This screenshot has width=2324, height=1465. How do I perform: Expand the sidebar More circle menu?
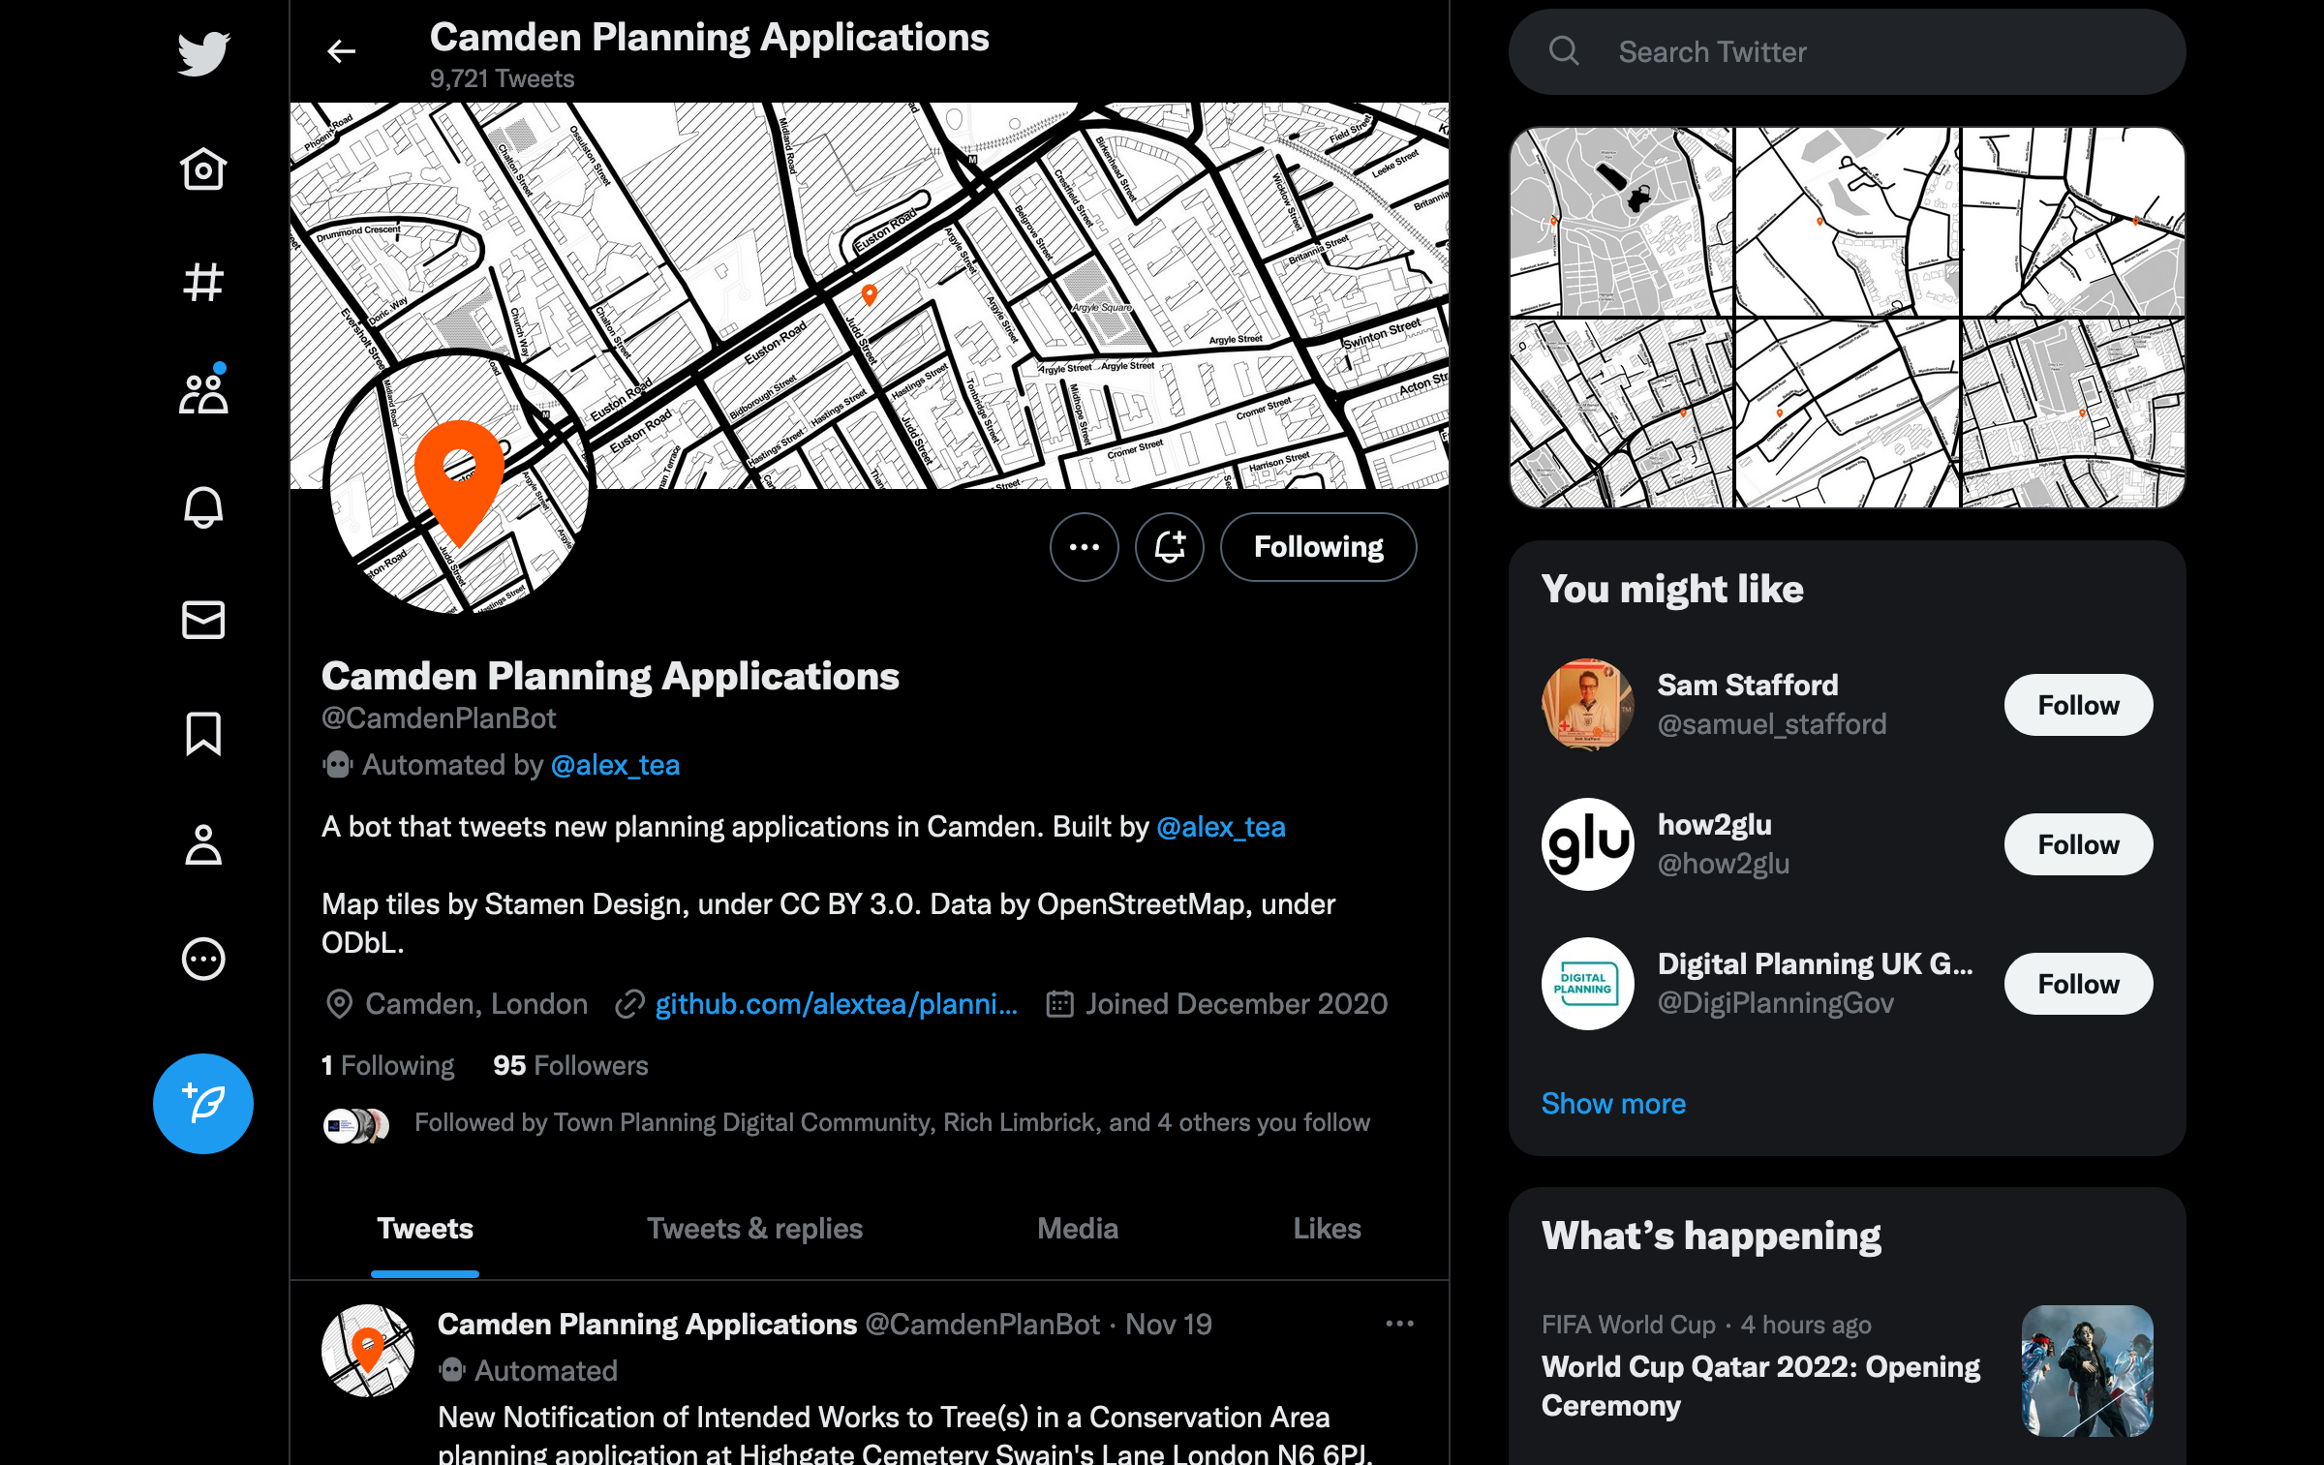point(203,959)
